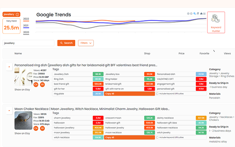The height and width of the screenshot is (147, 235).
Task: Click the Porcelain materials value
Action: coord(214,98)
